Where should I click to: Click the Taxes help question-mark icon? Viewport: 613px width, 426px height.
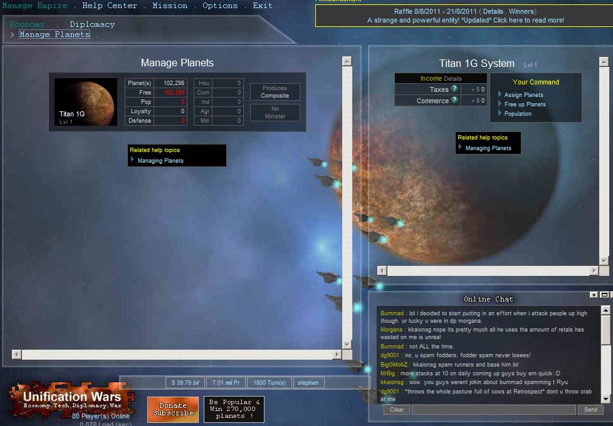pos(454,89)
